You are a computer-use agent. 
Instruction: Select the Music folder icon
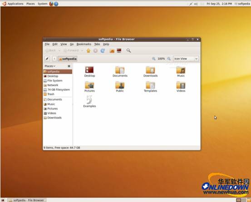(x=181, y=72)
